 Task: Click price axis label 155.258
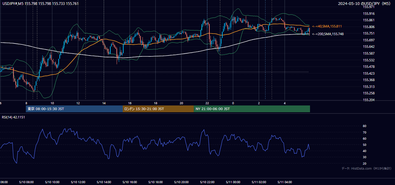pos(369,93)
